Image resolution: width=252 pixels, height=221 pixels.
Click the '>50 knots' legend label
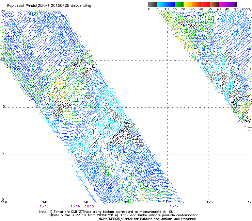pos(242,9)
